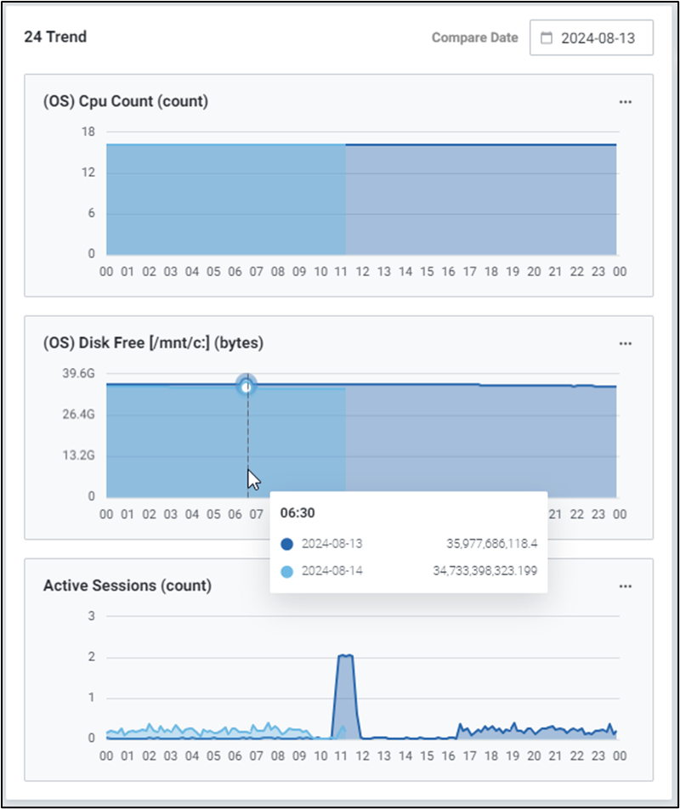The height and width of the screenshot is (809, 680).
Task: Click the (OS) Disk Free chart title
Action: [153, 344]
